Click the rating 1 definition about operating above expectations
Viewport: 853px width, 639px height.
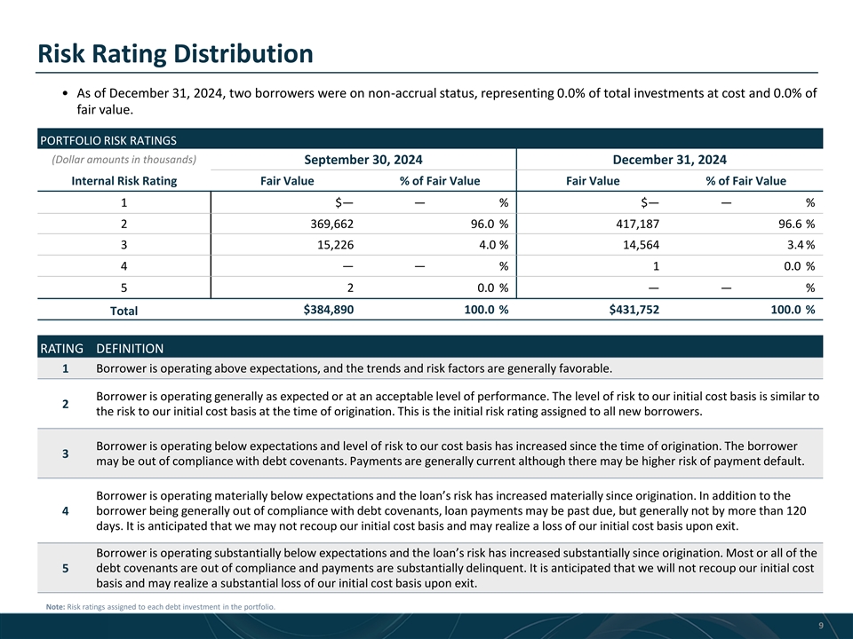point(354,368)
